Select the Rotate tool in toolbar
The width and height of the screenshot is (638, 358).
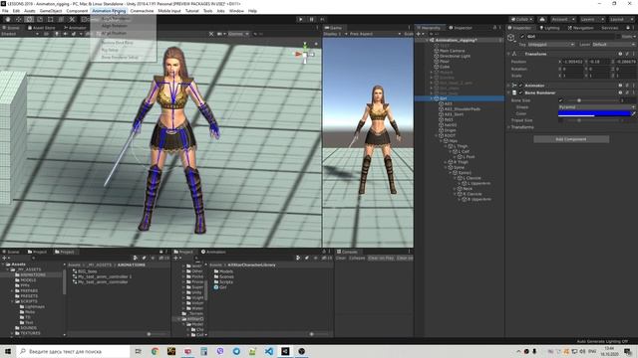[x=29, y=19]
